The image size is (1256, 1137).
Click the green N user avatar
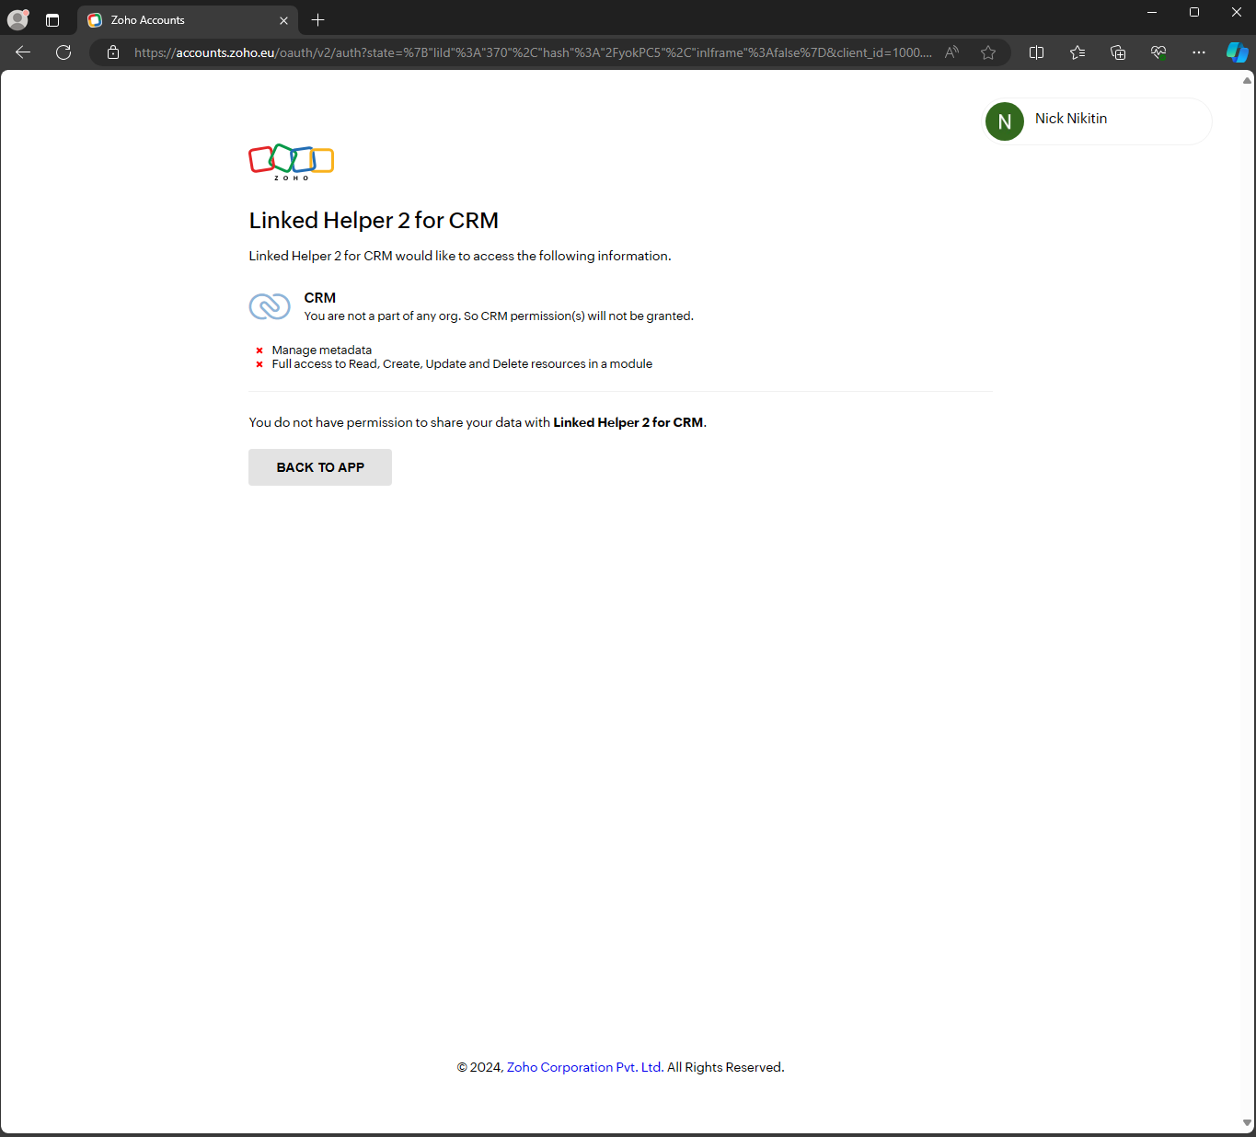(1005, 121)
